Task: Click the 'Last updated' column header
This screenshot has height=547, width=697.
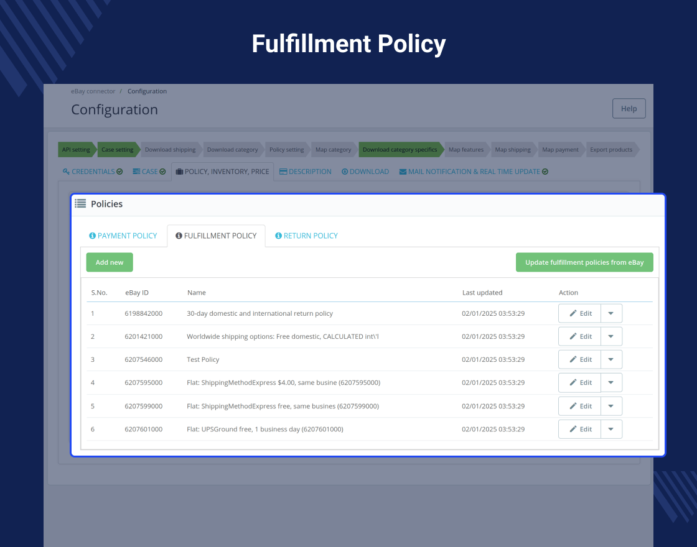Action: 482,293
